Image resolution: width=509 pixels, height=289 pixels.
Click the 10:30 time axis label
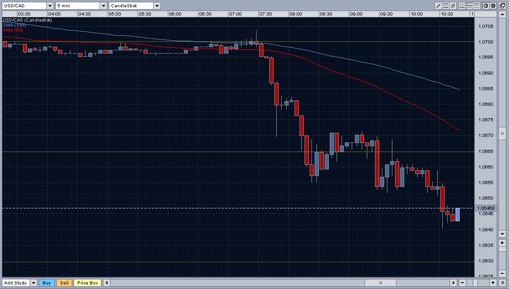click(447, 14)
